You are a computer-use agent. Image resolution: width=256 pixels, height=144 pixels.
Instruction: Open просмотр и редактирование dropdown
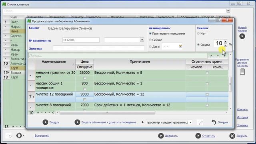tap(190, 122)
